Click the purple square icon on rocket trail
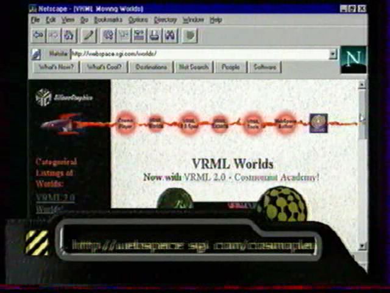The width and height of the screenshot is (390, 293). point(318,123)
